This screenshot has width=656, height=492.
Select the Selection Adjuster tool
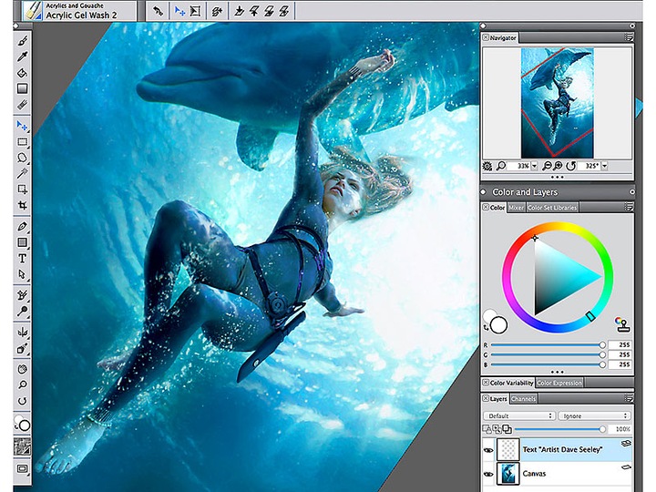click(x=23, y=190)
